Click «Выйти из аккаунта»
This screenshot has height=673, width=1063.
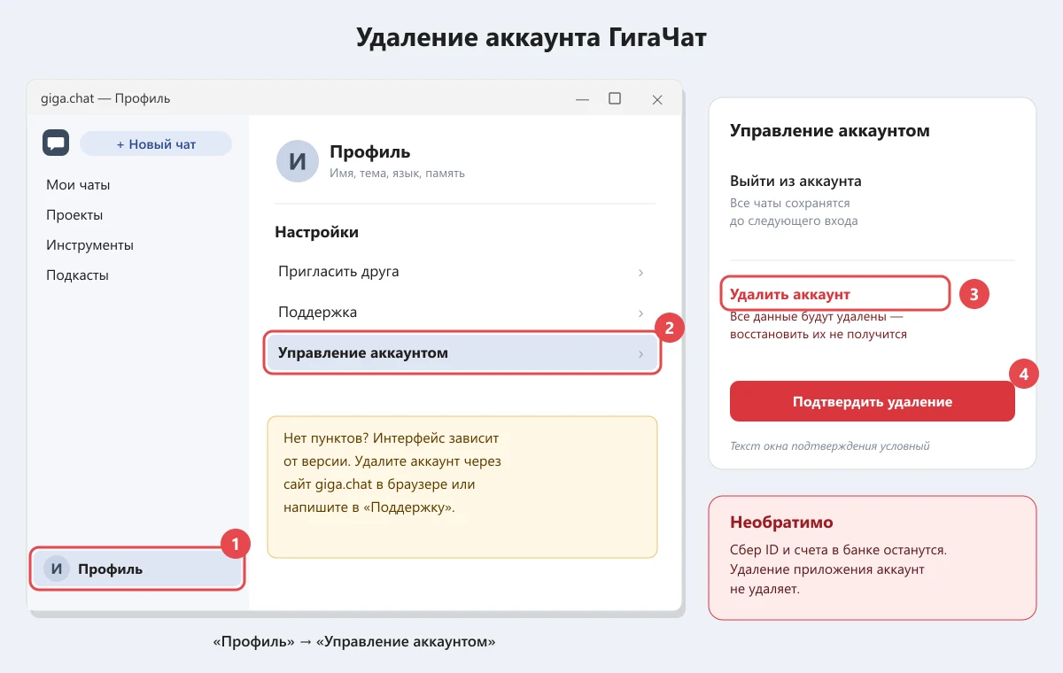(795, 181)
